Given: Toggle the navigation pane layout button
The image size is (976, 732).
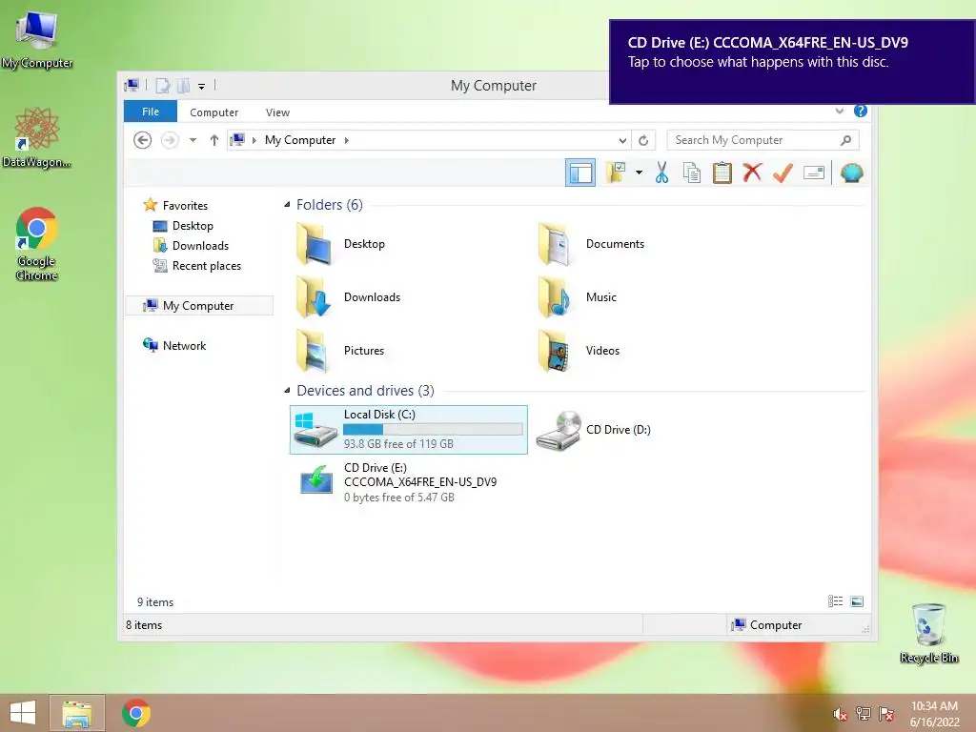Looking at the screenshot, I should [580, 173].
